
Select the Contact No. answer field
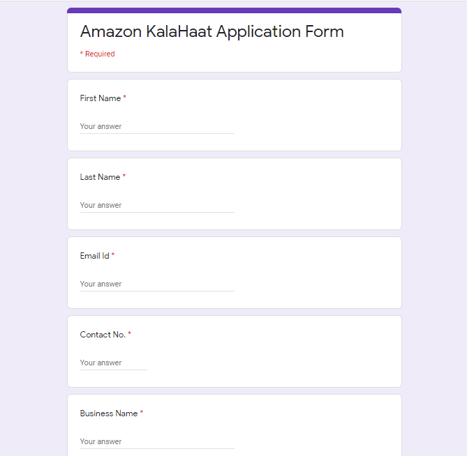tap(114, 363)
